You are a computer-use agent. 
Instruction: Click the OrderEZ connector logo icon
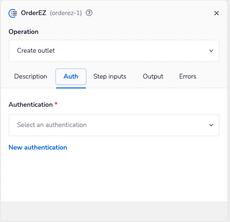13,13
